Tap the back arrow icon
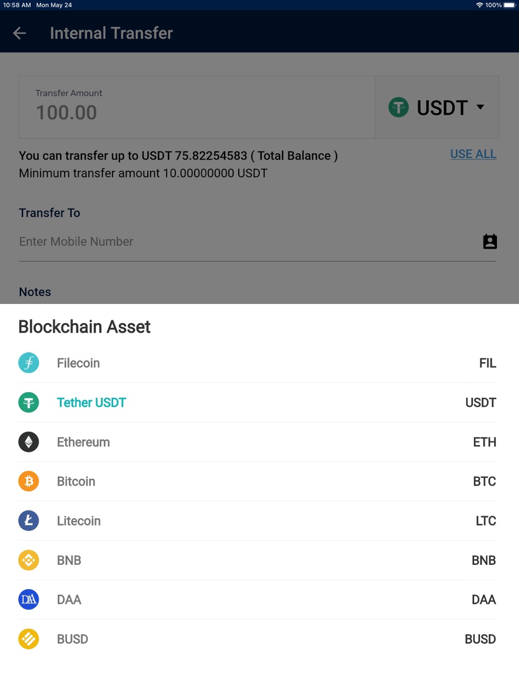This screenshot has width=519, height=692. 20,33
